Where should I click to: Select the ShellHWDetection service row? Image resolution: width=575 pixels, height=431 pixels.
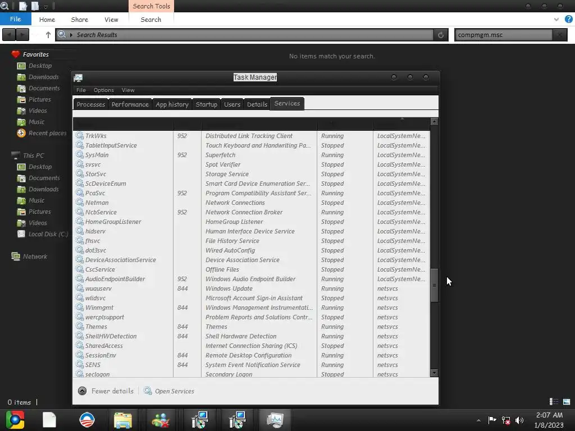pos(251,336)
